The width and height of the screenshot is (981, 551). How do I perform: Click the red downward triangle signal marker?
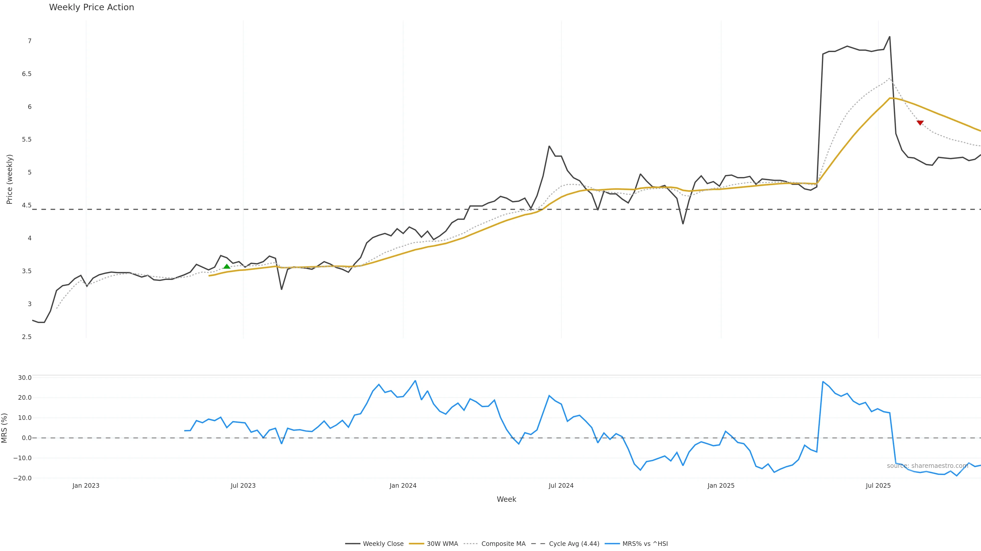920,123
